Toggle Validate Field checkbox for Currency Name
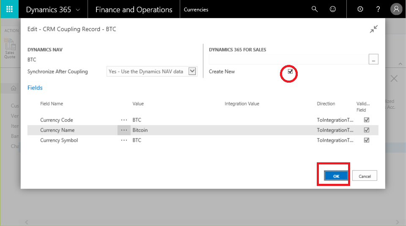Image resolution: width=406 pixels, height=226 pixels. click(x=367, y=130)
